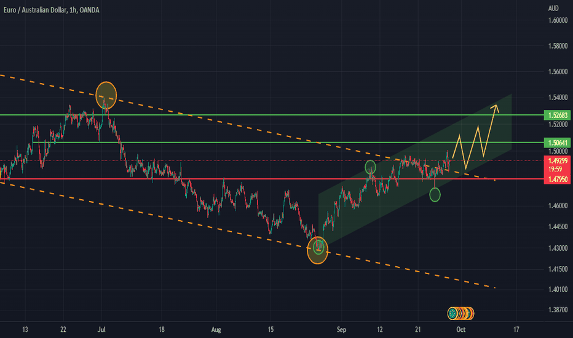The width and height of the screenshot is (573, 338).
Task: Click the 1.54000 price scale value
Action: (558, 97)
